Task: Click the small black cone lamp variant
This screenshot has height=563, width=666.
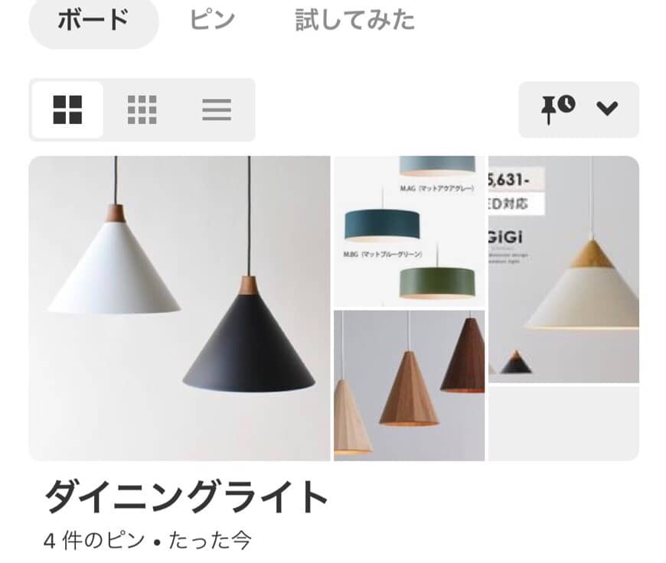Action: coord(516,362)
